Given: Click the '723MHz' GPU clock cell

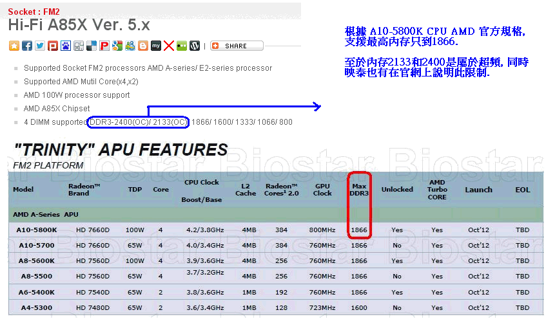Looking at the screenshot, I should pos(322,308).
